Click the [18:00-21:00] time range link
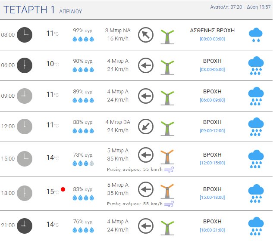Viewport: 273px width, 241px height. [212, 229]
